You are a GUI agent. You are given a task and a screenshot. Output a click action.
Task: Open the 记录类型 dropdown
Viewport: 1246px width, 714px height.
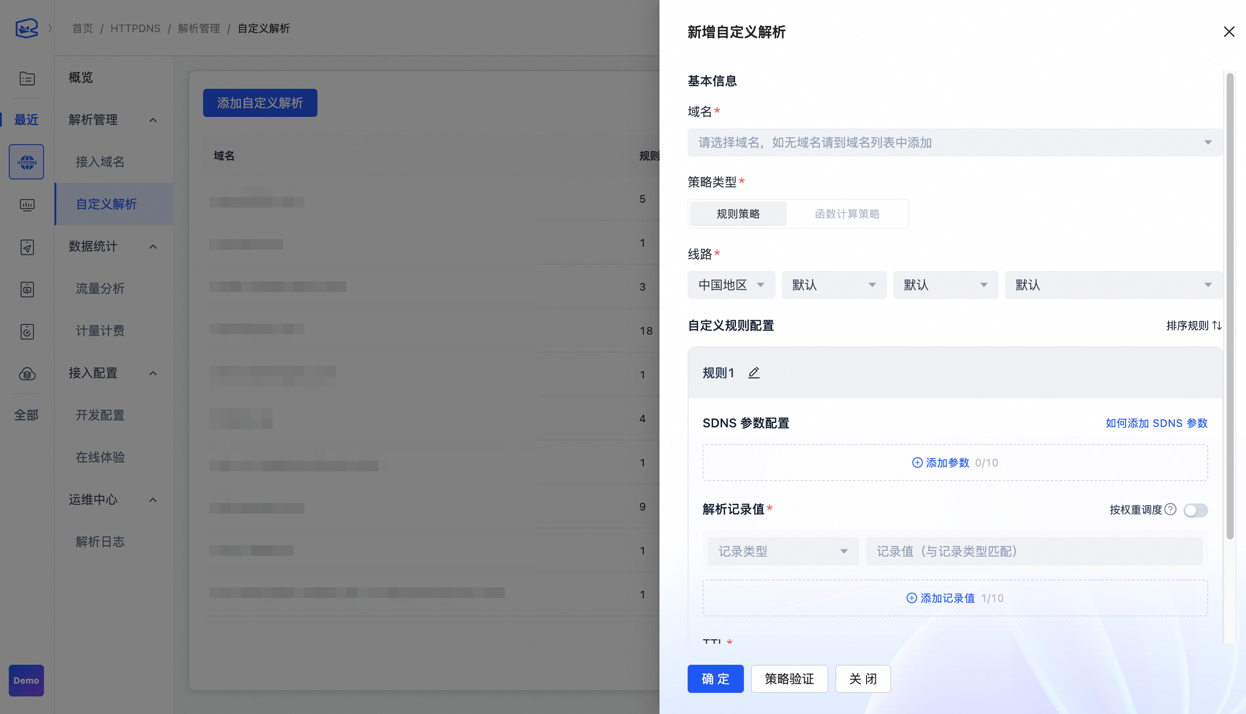point(783,551)
